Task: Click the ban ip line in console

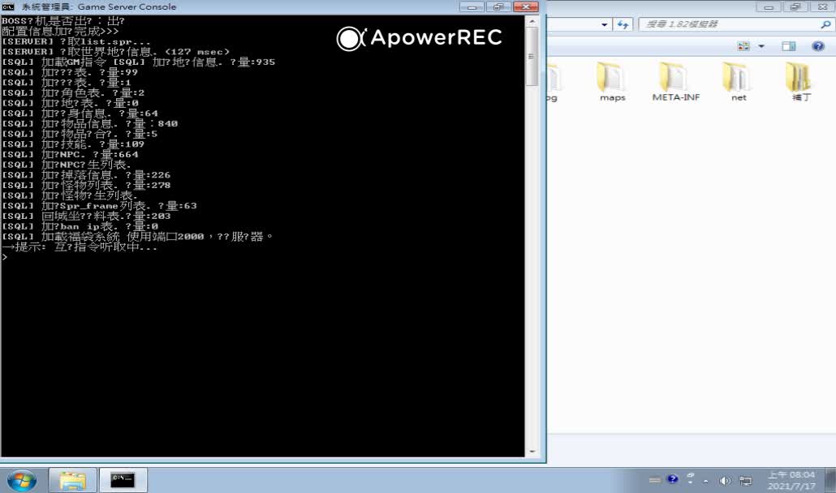Action: pos(80,227)
